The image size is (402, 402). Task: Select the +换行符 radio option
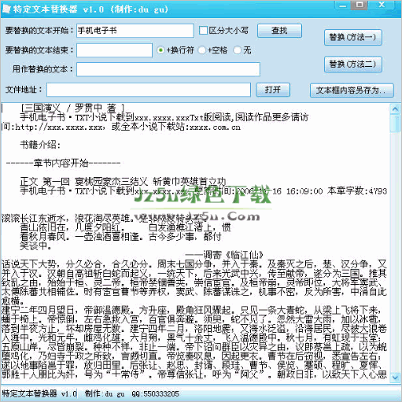(x=160, y=50)
